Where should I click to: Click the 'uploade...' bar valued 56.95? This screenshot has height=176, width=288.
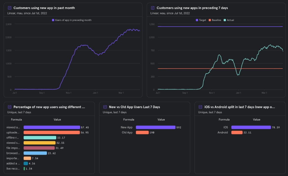click(x=52, y=133)
